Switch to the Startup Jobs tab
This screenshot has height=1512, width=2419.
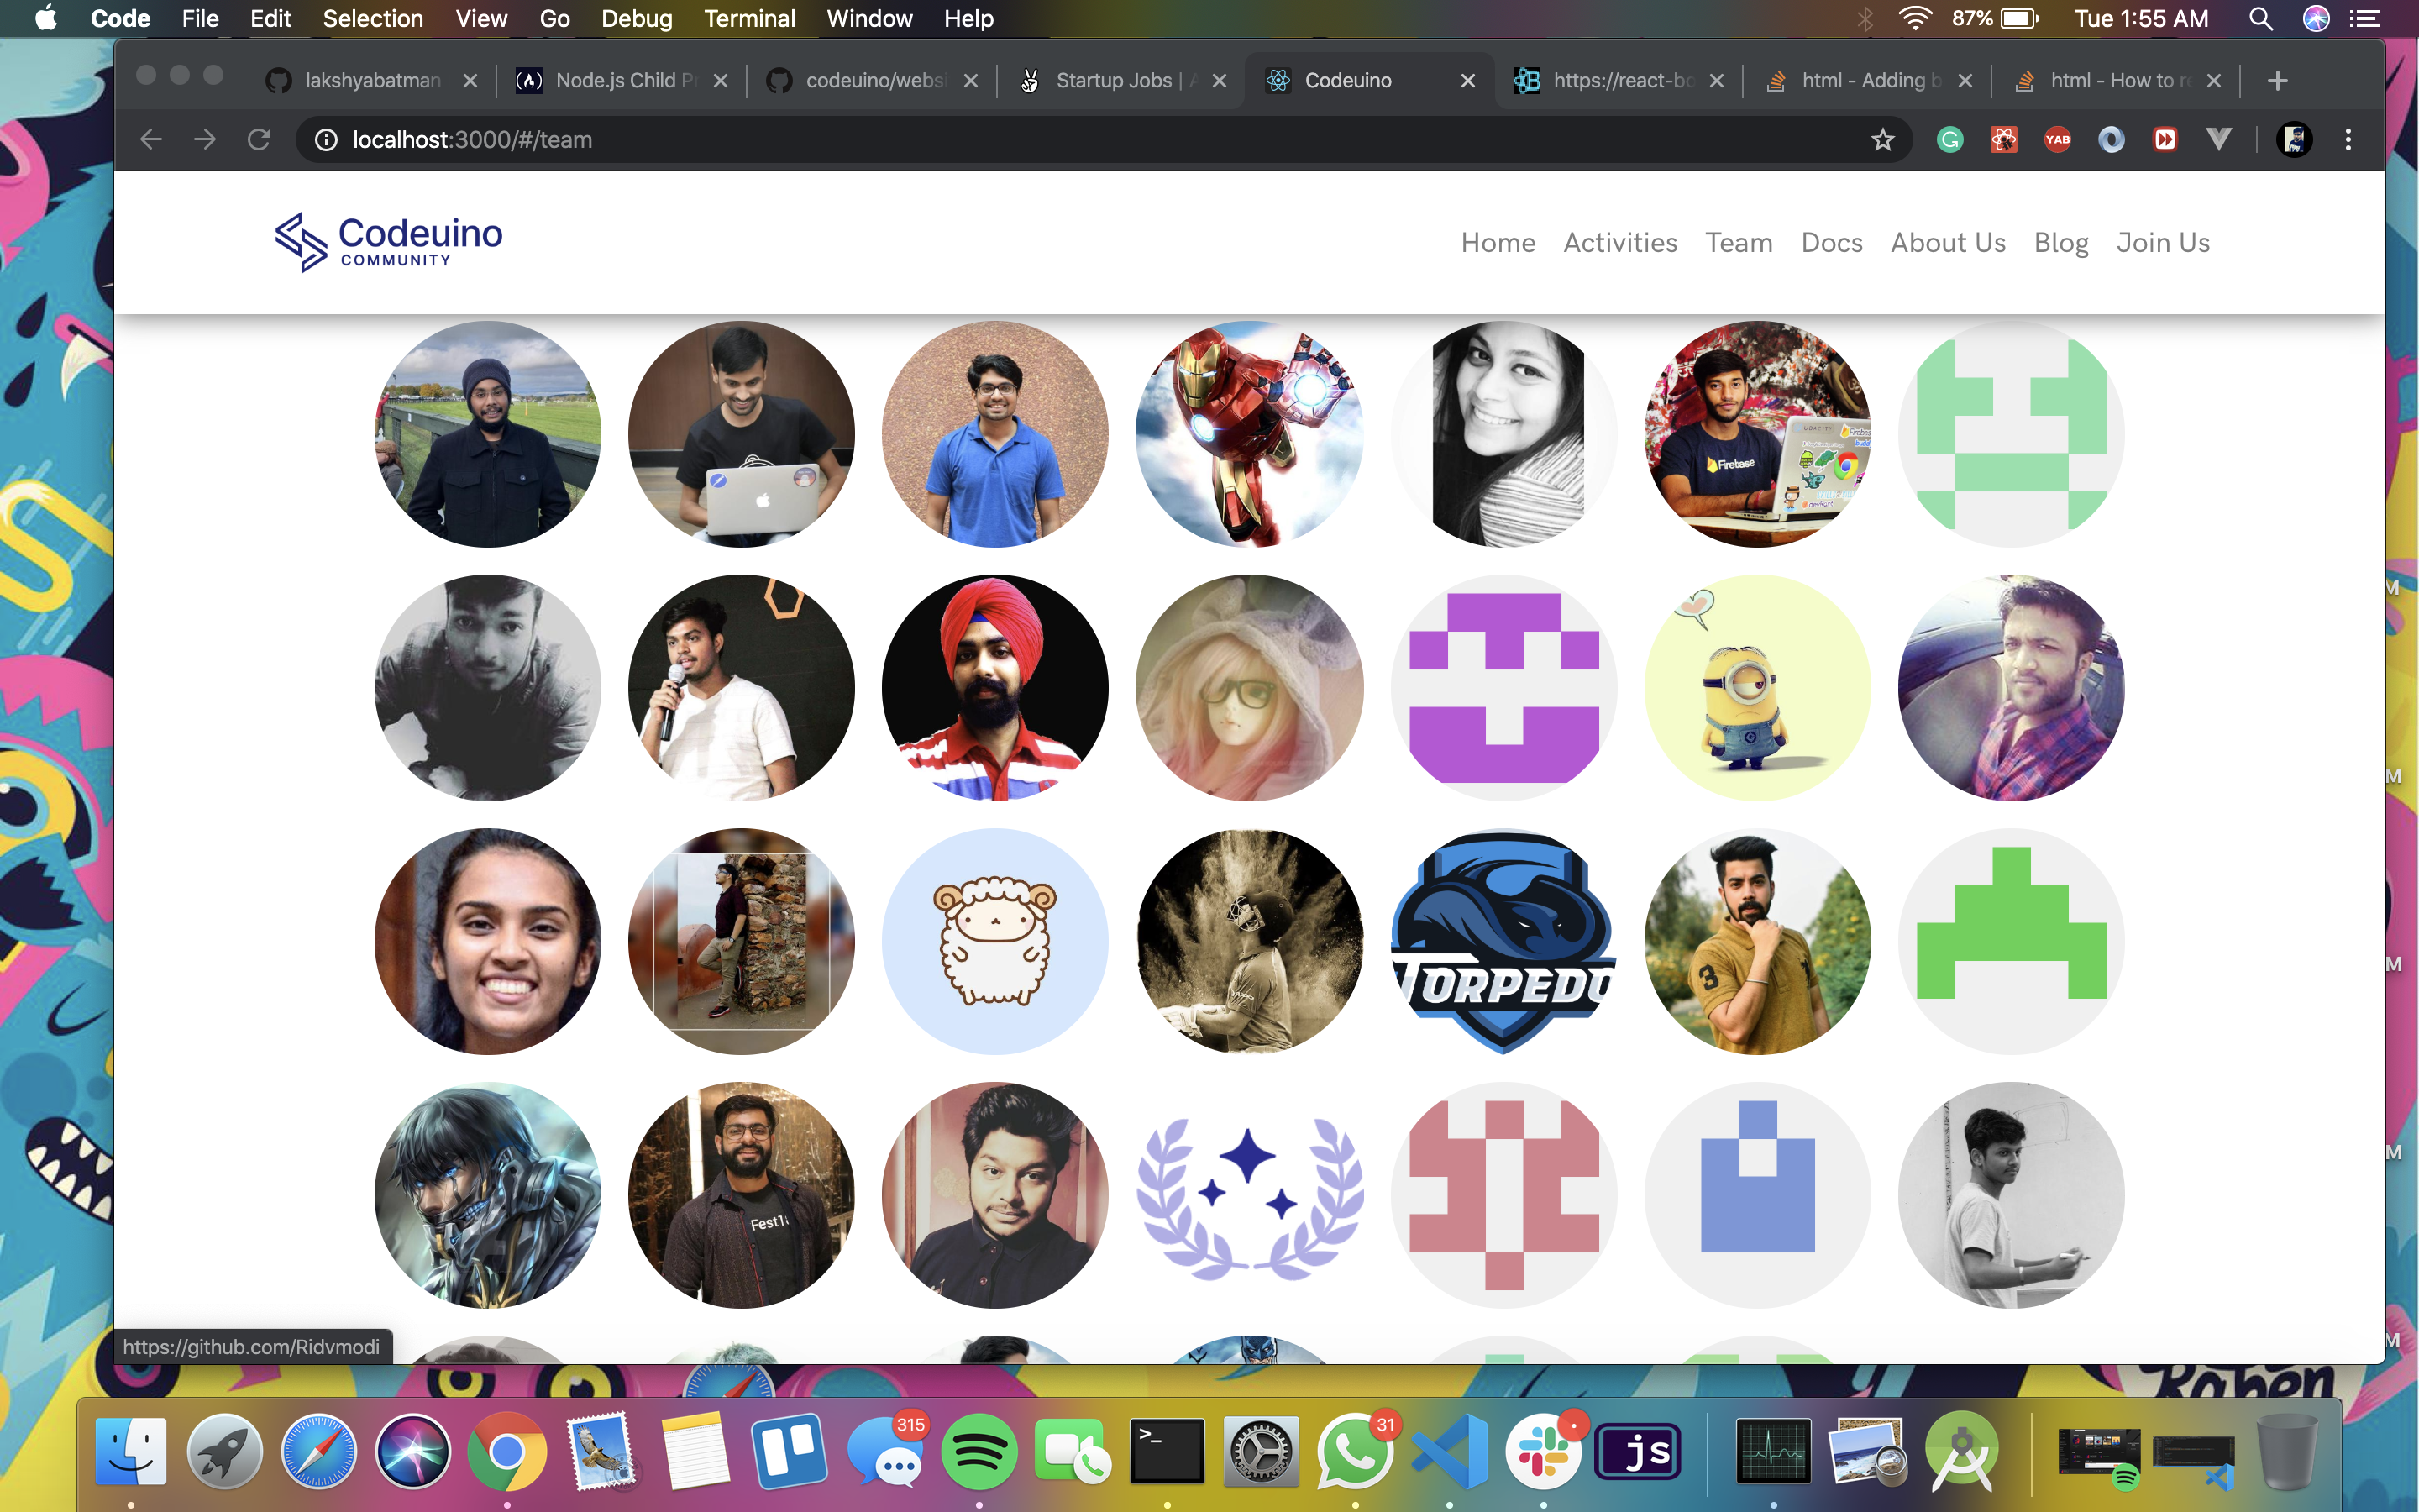(1113, 81)
